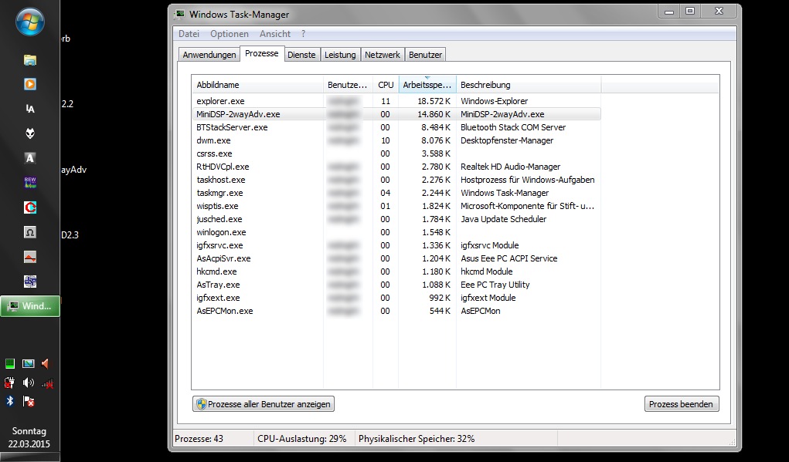Image resolution: width=789 pixels, height=462 pixels.
Task: Switch to the Netzwerk tab
Action: coord(383,55)
